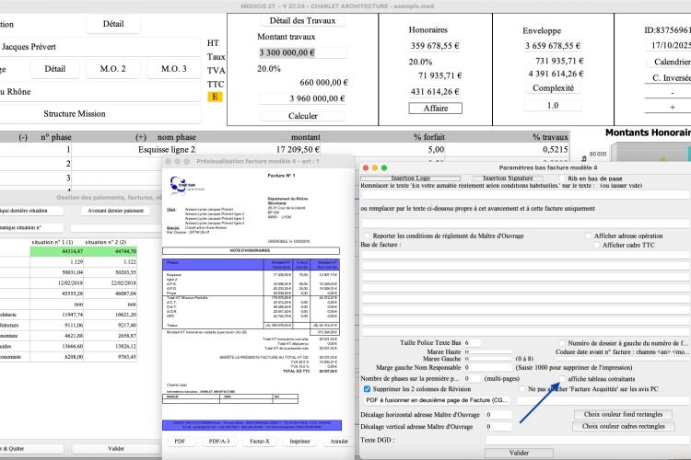The height and width of the screenshot is (460, 691).
Task: Click column header 'situation n° 2 (2)'
Action: tap(106, 242)
